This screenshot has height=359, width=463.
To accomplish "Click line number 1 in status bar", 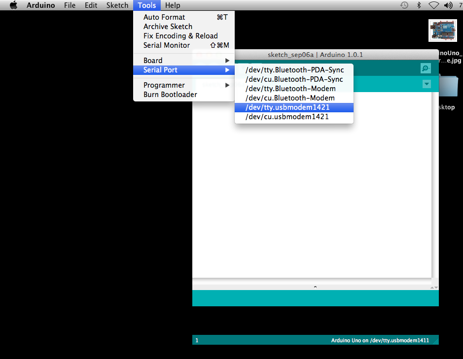I will coord(197,340).
